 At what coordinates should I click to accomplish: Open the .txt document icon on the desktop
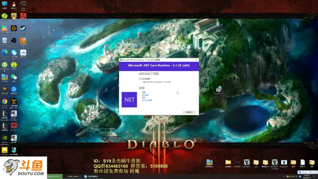(302, 163)
